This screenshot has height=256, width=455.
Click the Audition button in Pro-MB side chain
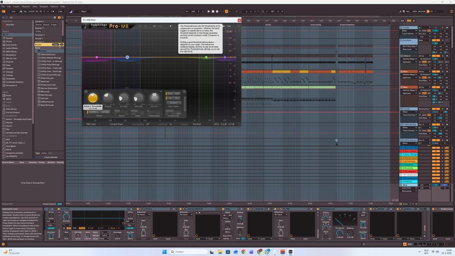[173, 103]
